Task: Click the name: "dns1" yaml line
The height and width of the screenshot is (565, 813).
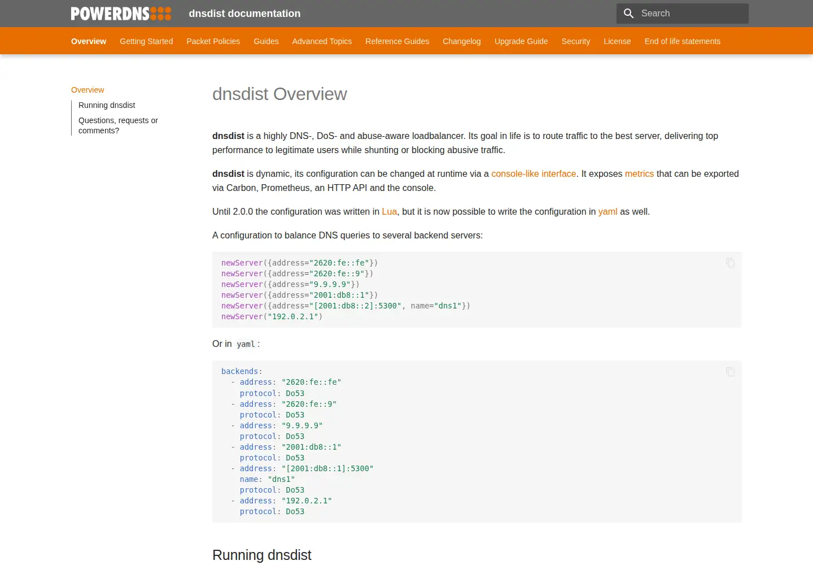Action: pos(267,480)
